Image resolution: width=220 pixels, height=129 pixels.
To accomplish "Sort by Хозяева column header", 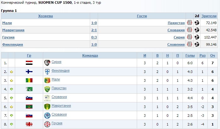I will [45, 16].
